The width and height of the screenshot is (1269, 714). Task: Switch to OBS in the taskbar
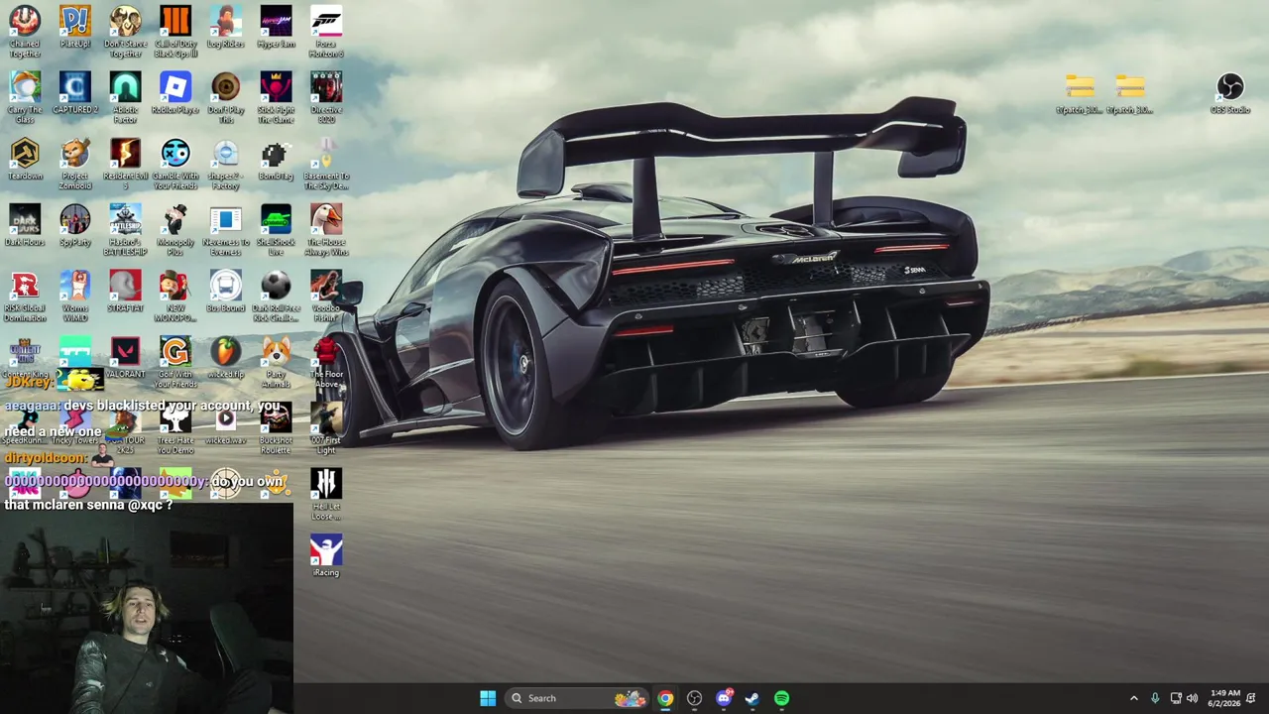694,698
